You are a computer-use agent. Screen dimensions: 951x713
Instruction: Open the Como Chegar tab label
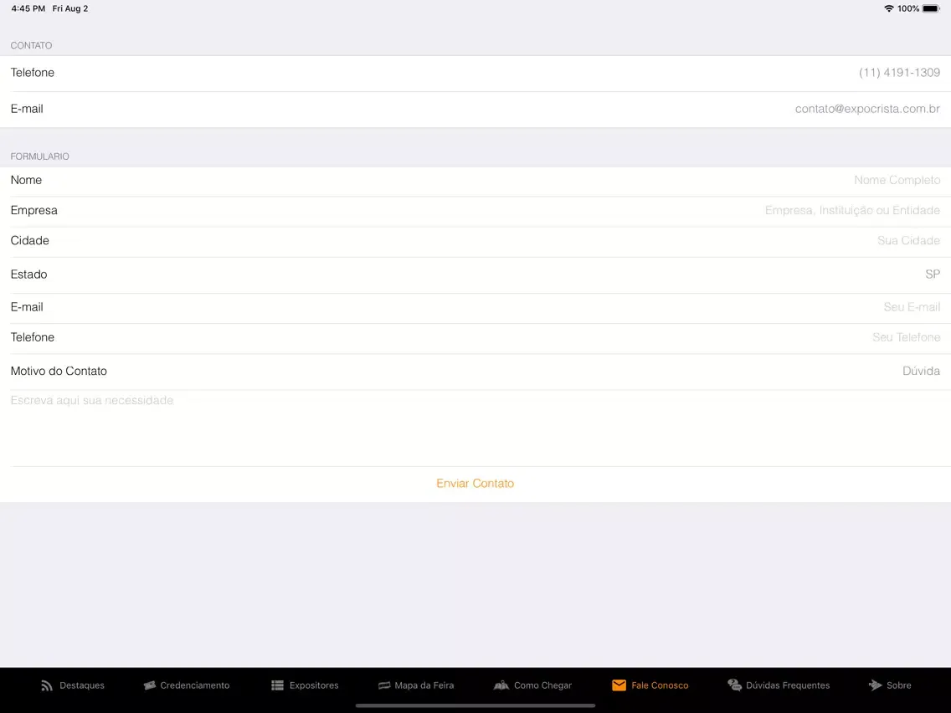(x=542, y=685)
